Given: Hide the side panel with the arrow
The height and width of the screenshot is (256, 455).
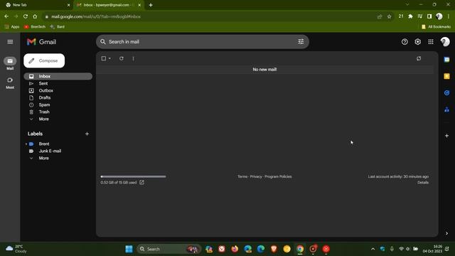Looking at the screenshot, I should [446, 233].
